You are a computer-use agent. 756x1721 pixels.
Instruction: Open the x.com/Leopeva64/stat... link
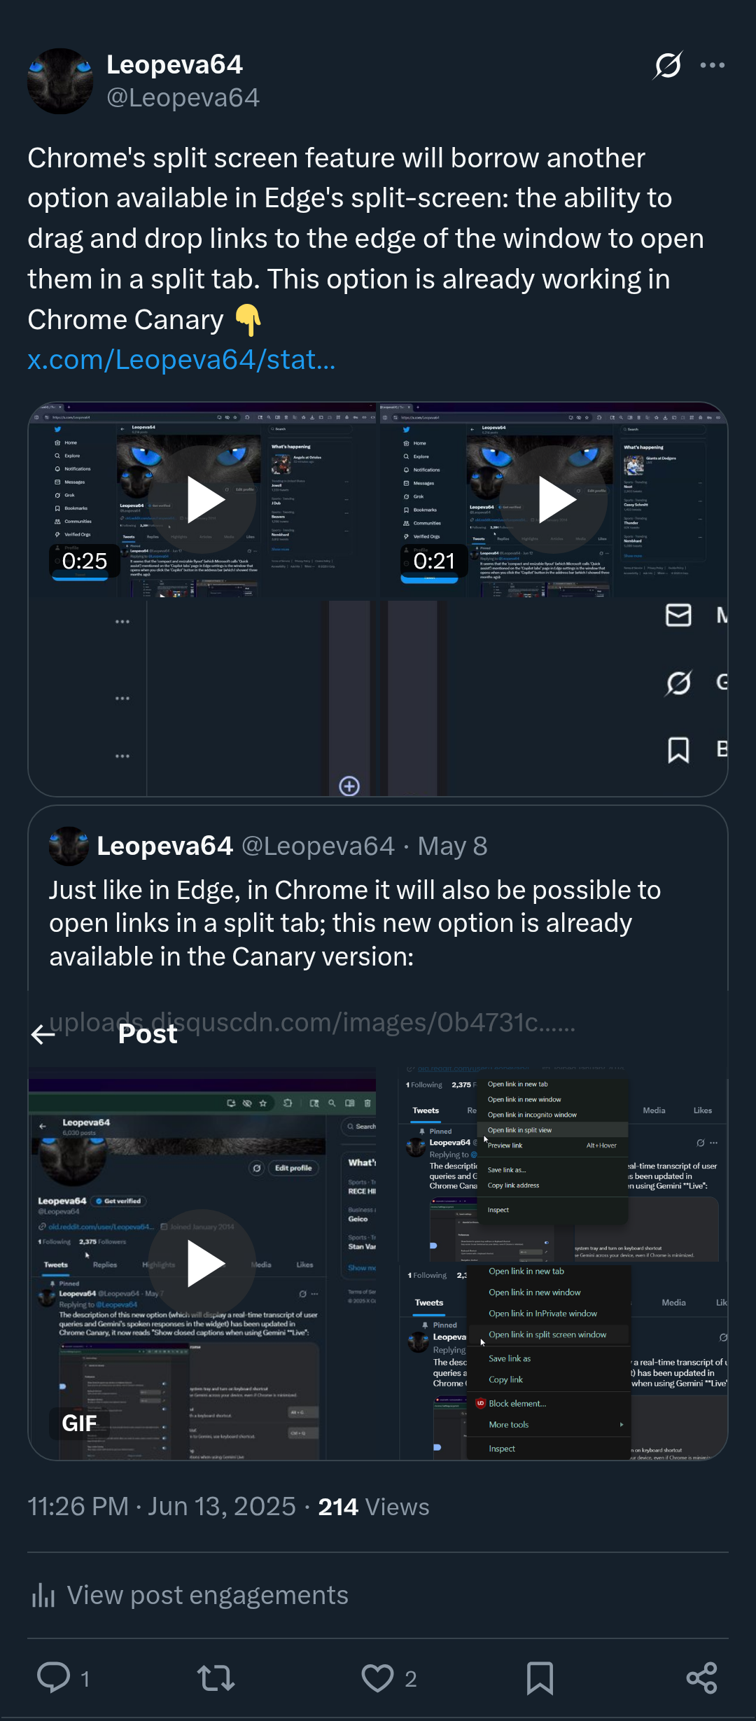pyautogui.click(x=181, y=359)
